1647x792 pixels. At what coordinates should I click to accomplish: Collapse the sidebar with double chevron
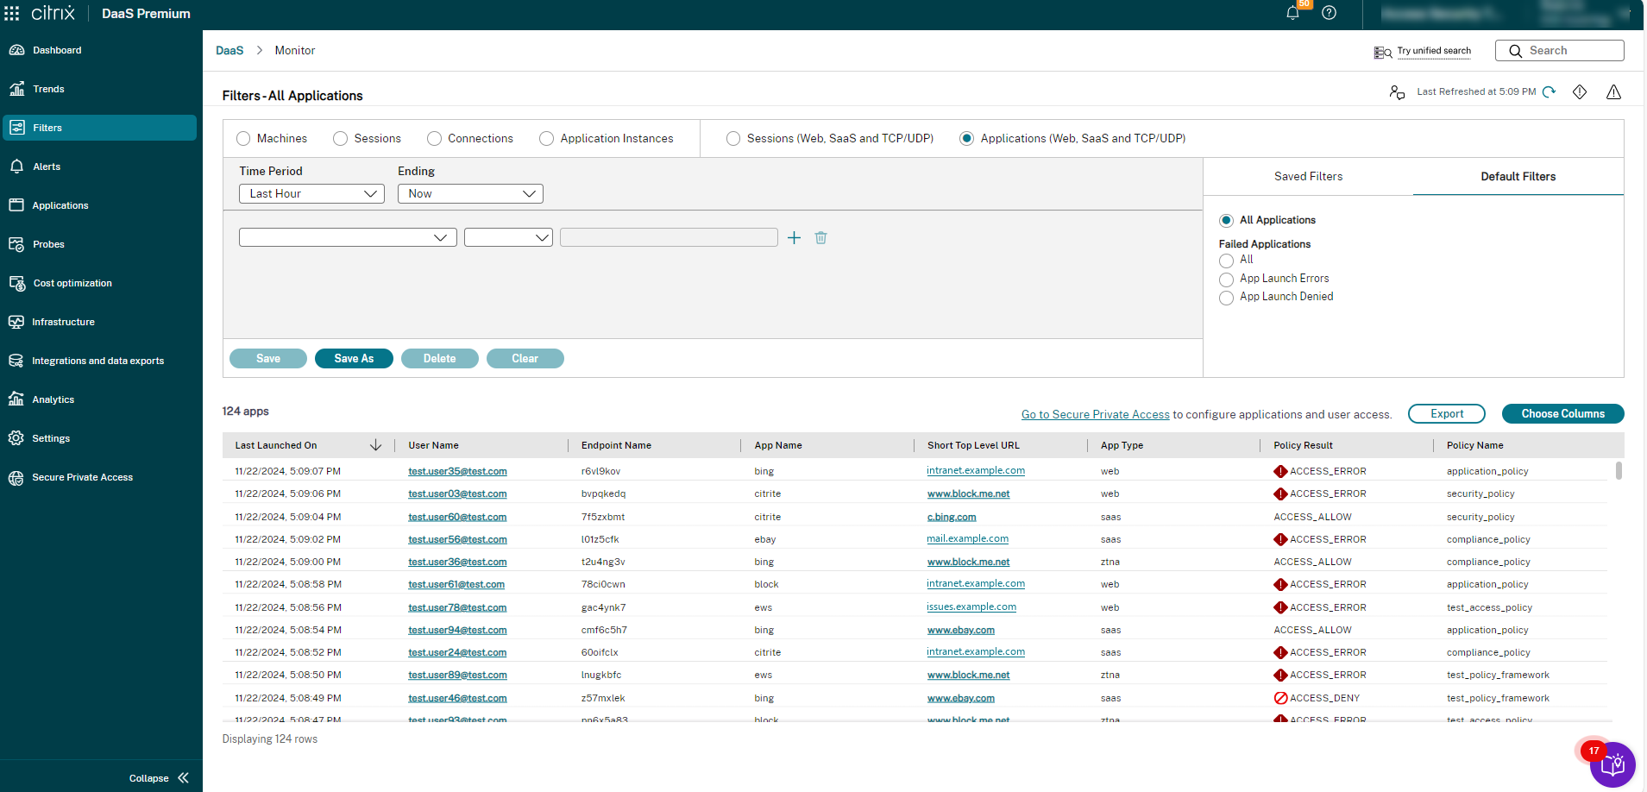[183, 777]
